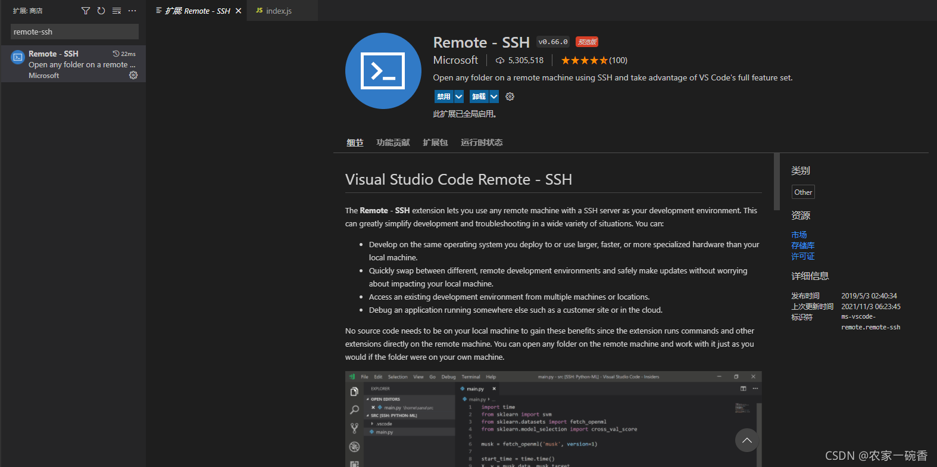Screen dimensions: 937x467
Task: Select the Remote - SSH extension list item
Action: 73,64
